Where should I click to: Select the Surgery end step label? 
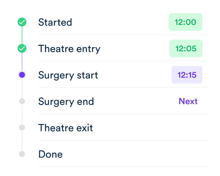pos(66,102)
